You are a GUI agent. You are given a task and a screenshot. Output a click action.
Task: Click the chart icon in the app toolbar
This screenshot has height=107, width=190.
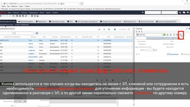38,16
